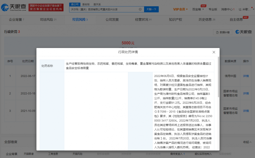Go to the 专业版 link
The width and height of the screenshot is (255, 158).
pos(213,9)
